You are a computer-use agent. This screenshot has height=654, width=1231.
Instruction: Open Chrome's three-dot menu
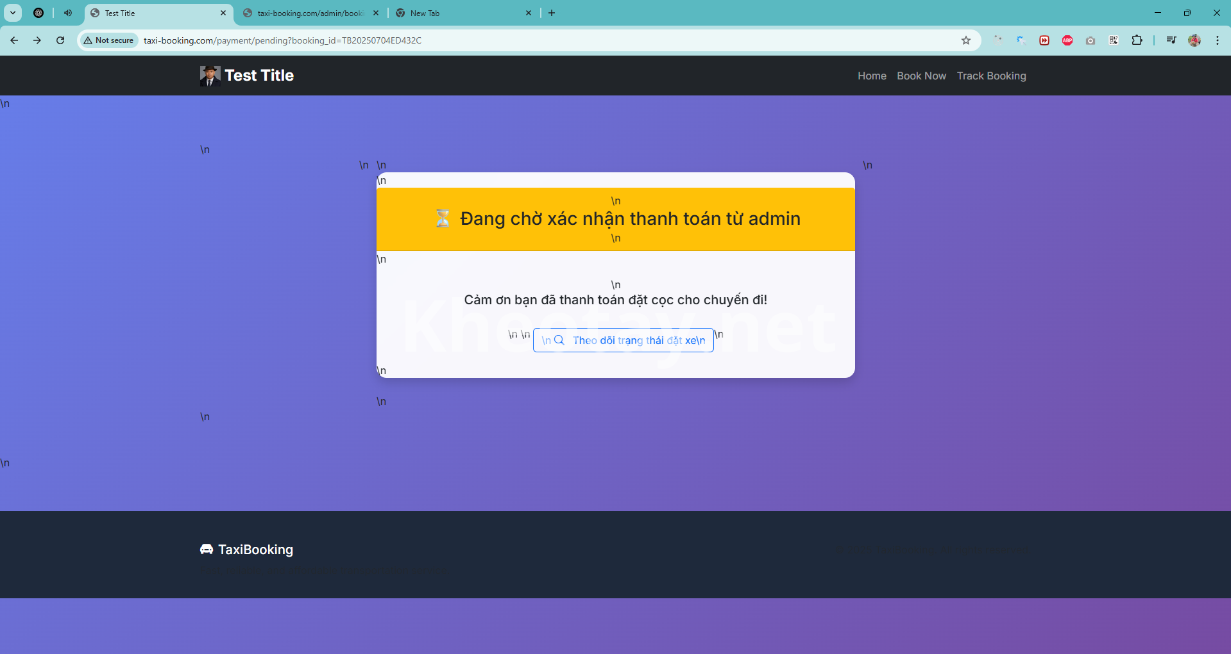[x=1217, y=40]
